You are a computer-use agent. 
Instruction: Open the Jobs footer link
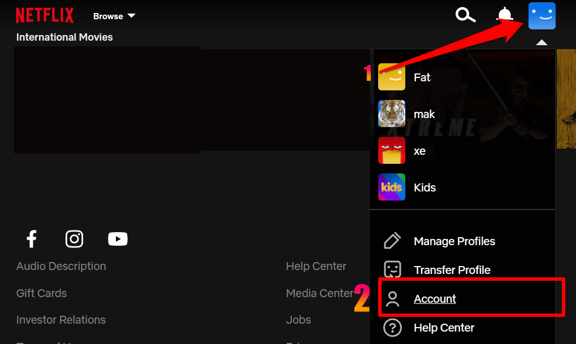coord(298,320)
